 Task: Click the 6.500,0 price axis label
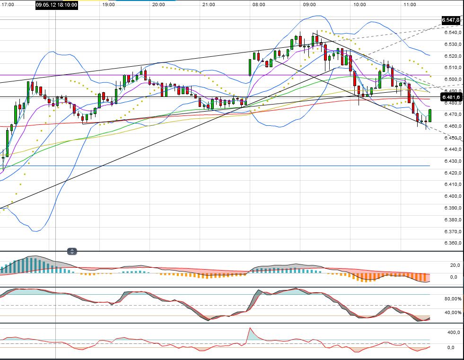point(453,79)
